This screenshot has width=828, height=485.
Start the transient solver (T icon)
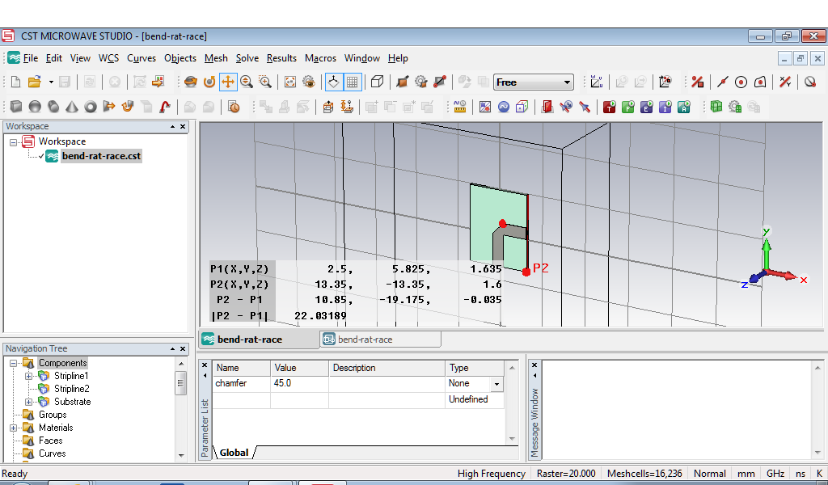(x=609, y=107)
